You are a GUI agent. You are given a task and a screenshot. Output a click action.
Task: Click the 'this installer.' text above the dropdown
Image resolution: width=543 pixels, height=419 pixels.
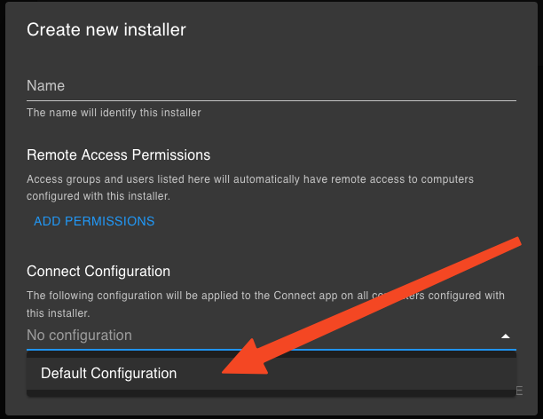(59, 313)
